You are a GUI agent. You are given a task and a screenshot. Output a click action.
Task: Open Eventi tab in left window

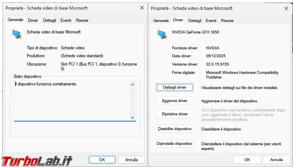coord(66,20)
